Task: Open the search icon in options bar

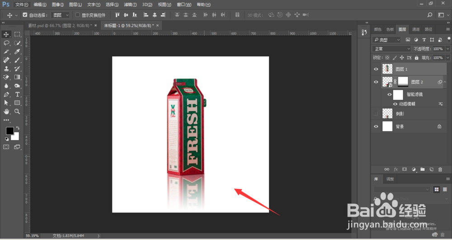Action: 429,15
